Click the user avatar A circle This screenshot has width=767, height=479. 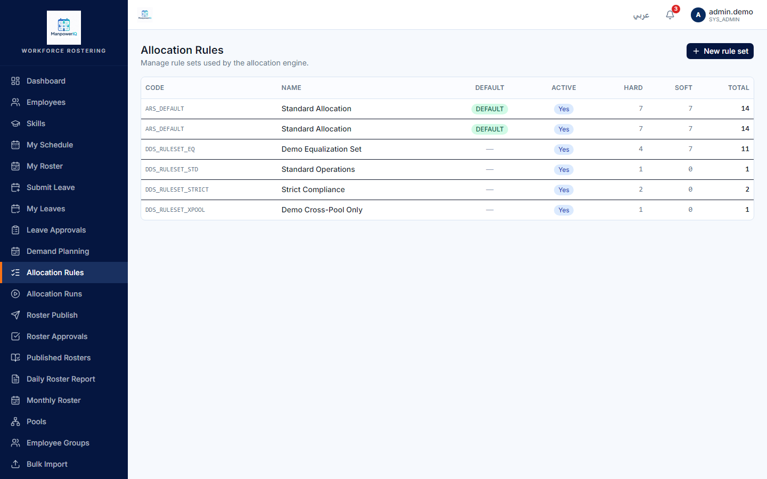(698, 15)
